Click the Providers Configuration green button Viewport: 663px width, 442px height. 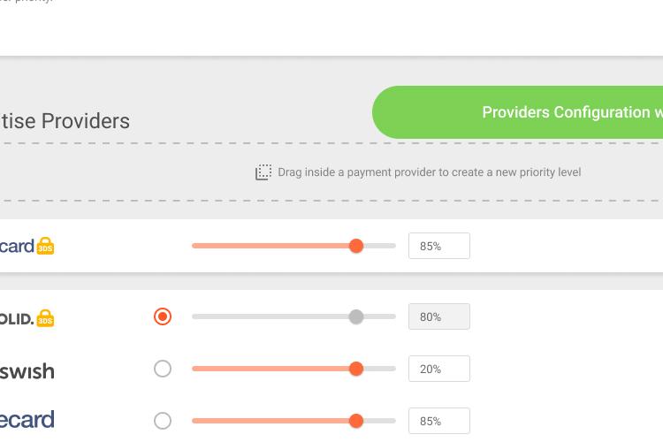click(x=517, y=112)
